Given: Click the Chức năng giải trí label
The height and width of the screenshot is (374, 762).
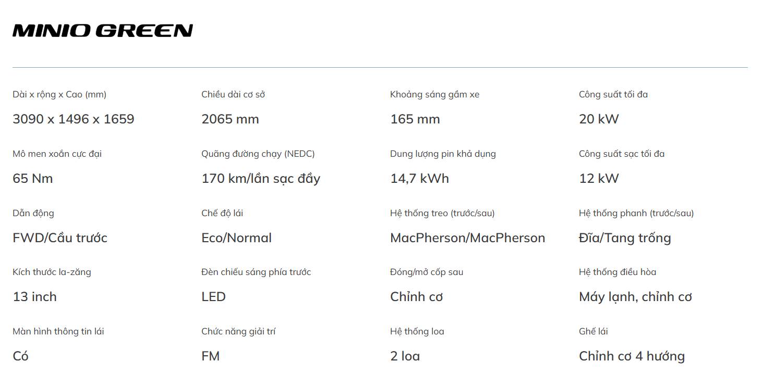Looking at the screenshot, I should [x=238, y=331].
